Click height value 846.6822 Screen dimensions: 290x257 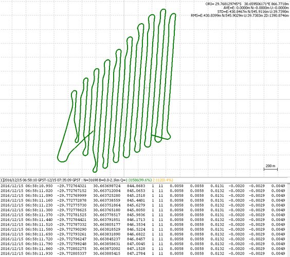click(x=136, y=234)
